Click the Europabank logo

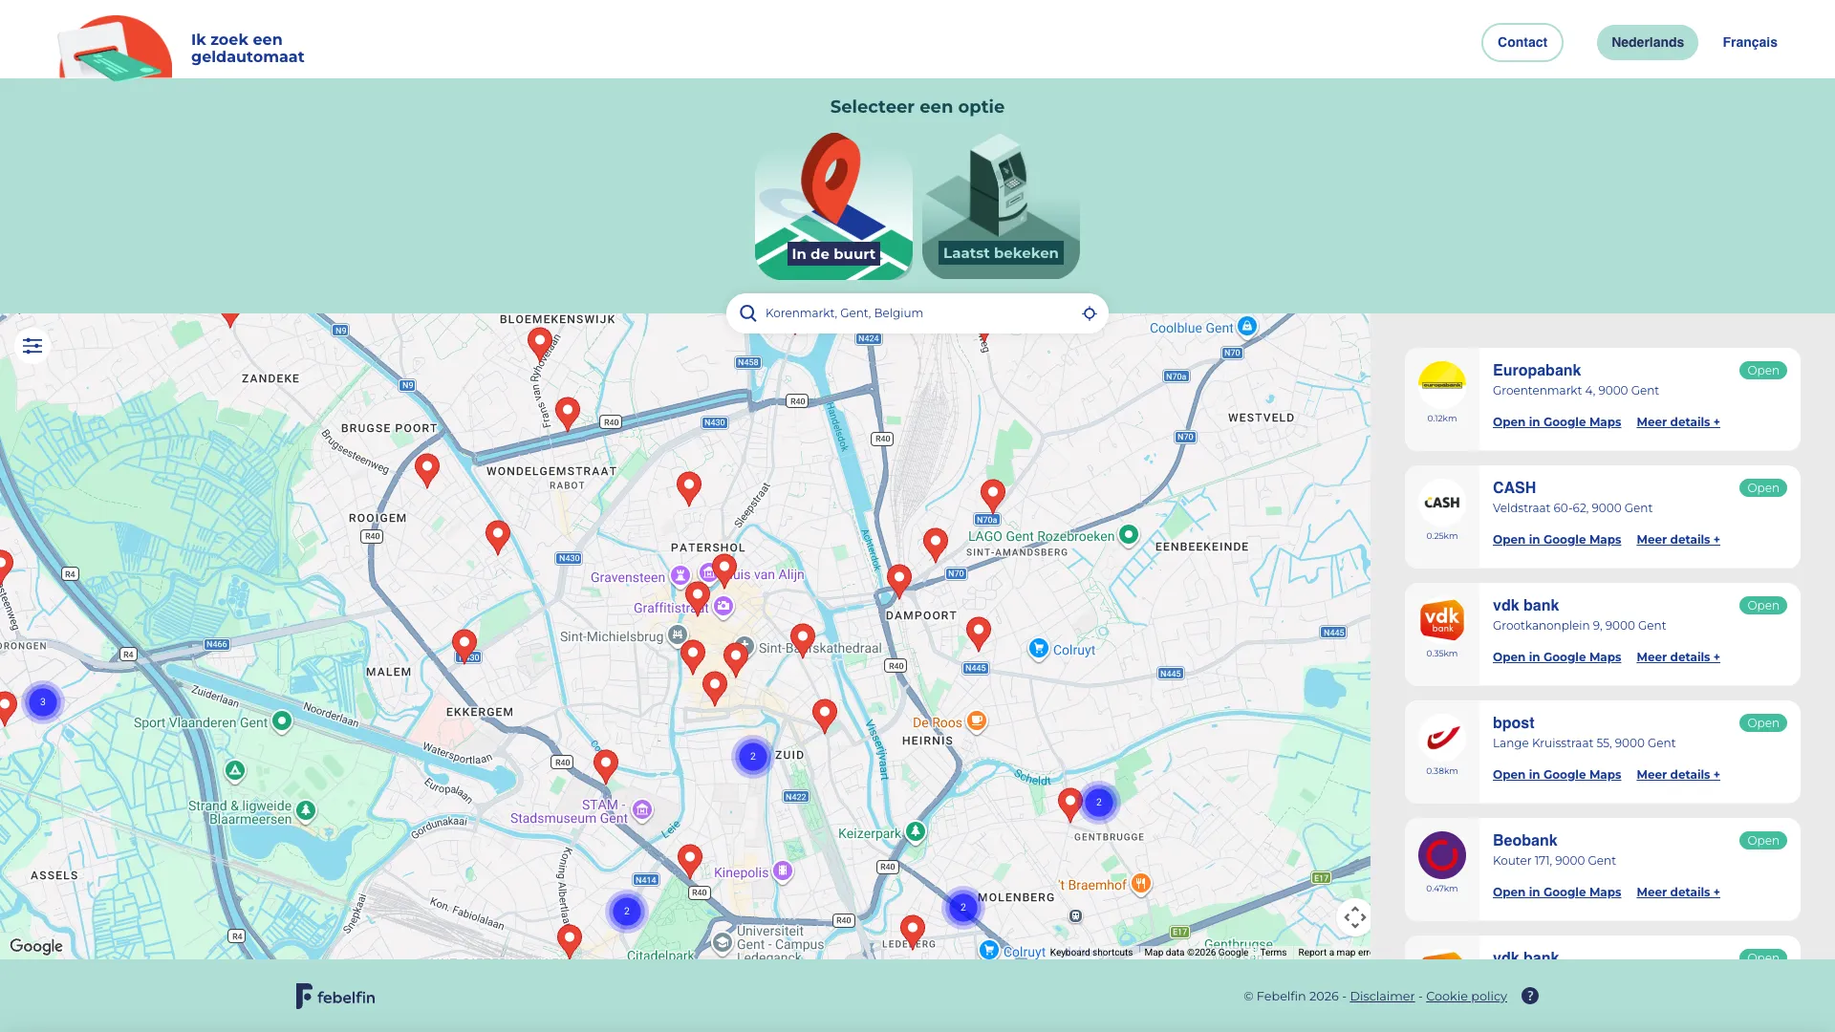click(x=1442, y=384)
